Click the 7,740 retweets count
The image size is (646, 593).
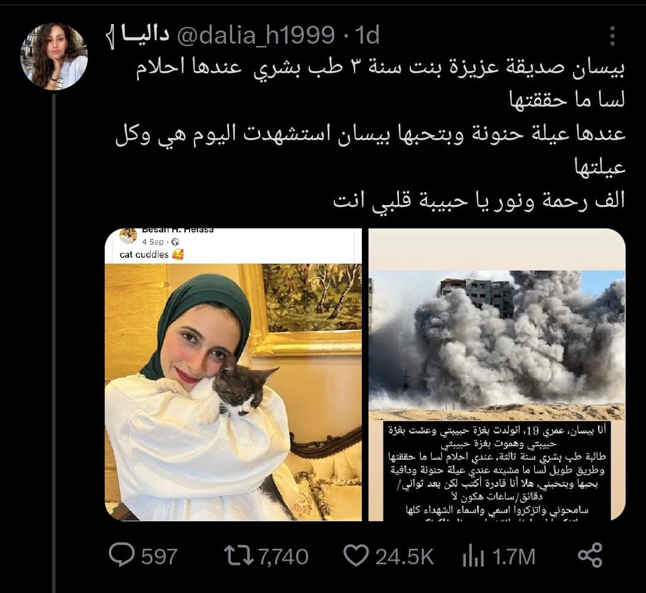point(284,557)
